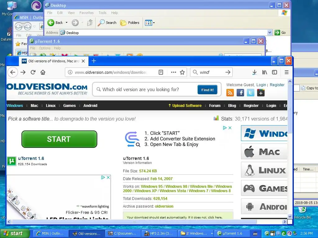Viewport: 318px width, 238px height.
Task: Go back in Firefox browser
Action: tap(12, 72)
